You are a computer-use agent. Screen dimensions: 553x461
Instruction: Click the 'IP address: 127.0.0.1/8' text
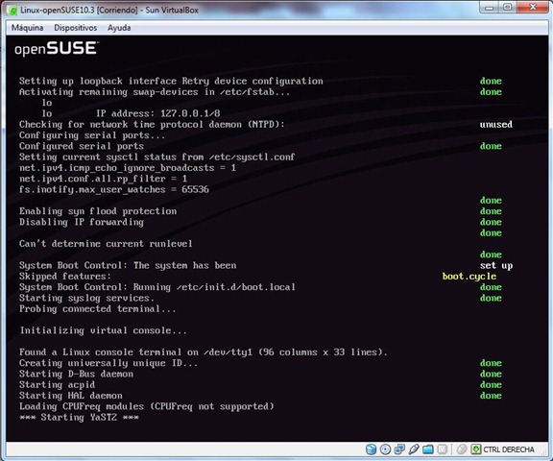[158, 113]
